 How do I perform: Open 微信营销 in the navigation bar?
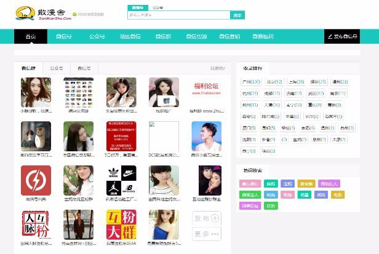coord(229,36)
